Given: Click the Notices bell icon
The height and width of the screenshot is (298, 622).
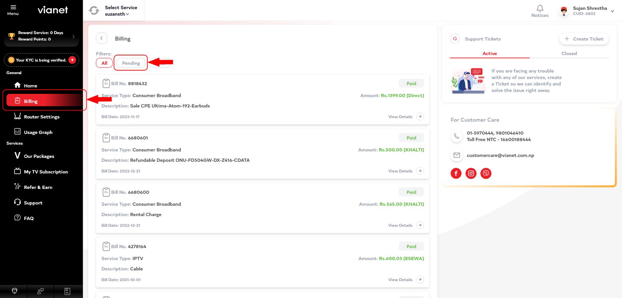Looking at the screenshot, I should click(540, 8).
